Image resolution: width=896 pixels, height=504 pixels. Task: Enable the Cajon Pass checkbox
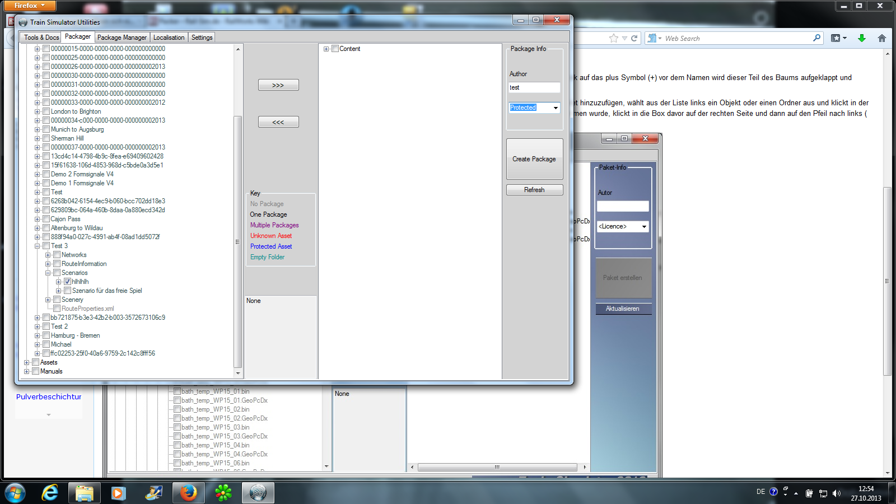click(x=46, y=219)
